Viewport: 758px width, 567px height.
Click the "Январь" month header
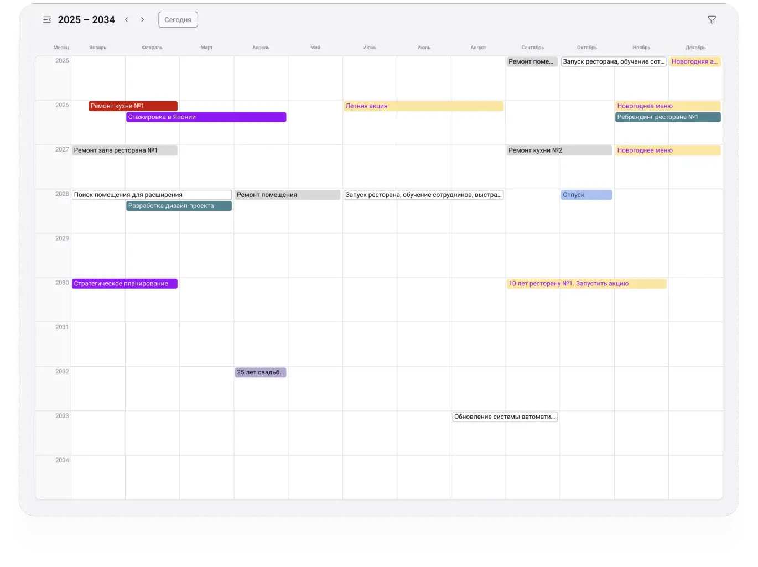(x=98, y=47)
